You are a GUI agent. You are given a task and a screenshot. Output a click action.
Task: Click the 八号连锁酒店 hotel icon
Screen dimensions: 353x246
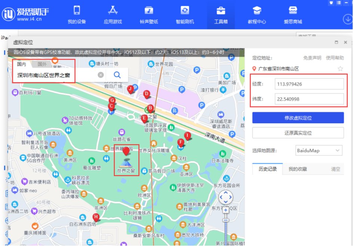click(29, 134)
